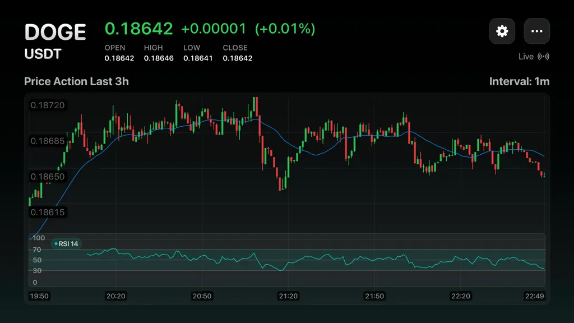The height and width of the screenshot is (323, 574).
Task: Click the 22:20 time axis label
Action: [461, 296]
